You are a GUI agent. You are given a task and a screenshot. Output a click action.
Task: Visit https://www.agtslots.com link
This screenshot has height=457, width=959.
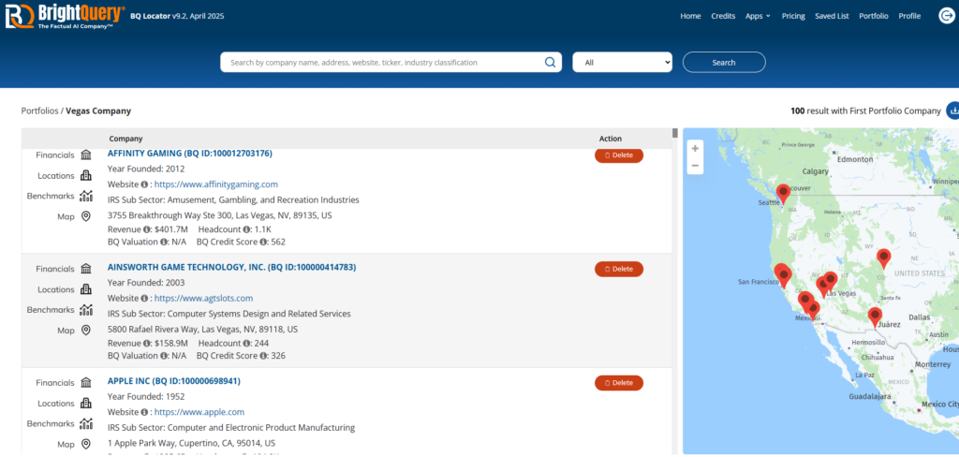coord(203,298)
